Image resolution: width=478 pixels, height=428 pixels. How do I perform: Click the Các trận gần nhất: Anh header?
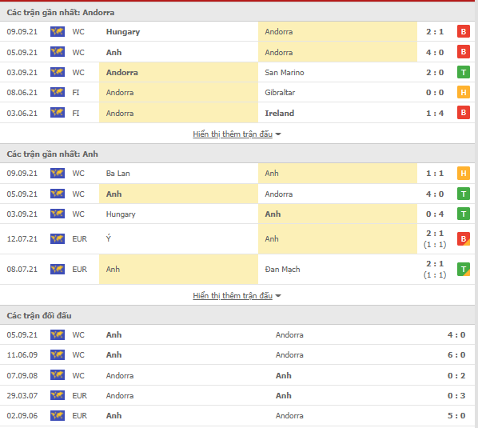(x=237, y=154)
